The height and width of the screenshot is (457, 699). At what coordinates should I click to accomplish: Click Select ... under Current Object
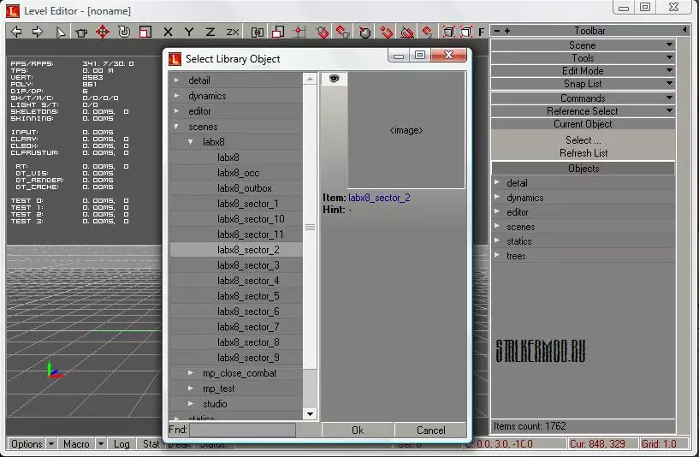[x=583, y=140]
